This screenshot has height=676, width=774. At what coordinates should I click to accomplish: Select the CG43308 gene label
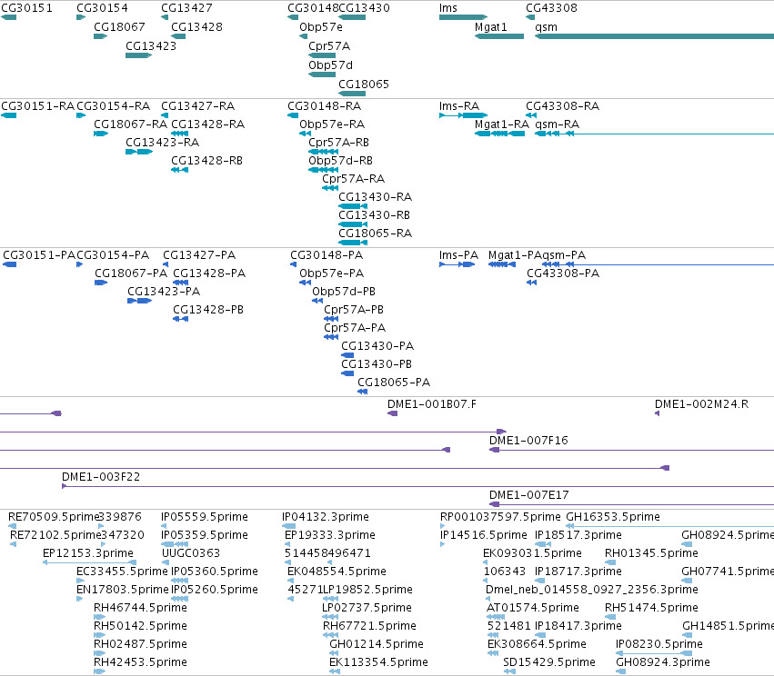click(551, 8)
